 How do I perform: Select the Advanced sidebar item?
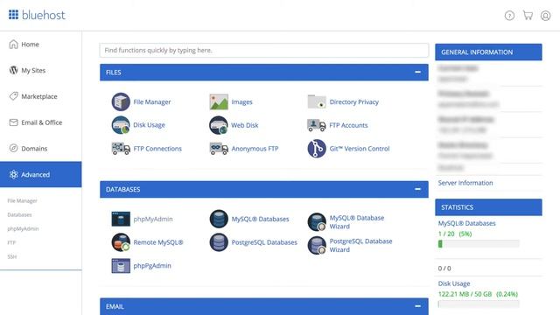click(41, 174)
